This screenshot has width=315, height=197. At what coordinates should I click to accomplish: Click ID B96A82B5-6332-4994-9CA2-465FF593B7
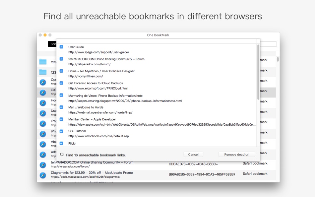point(202,174)
